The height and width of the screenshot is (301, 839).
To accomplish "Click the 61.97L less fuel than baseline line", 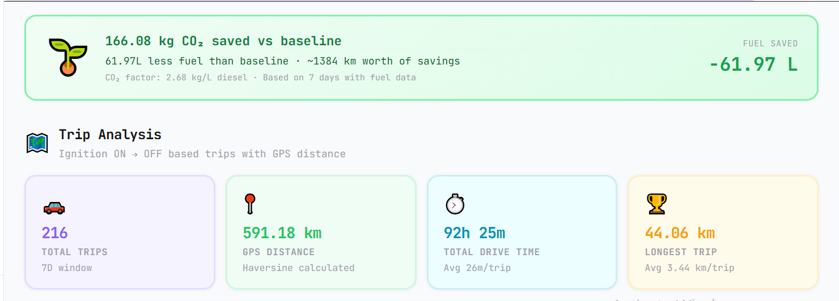I will click(282, 61).
